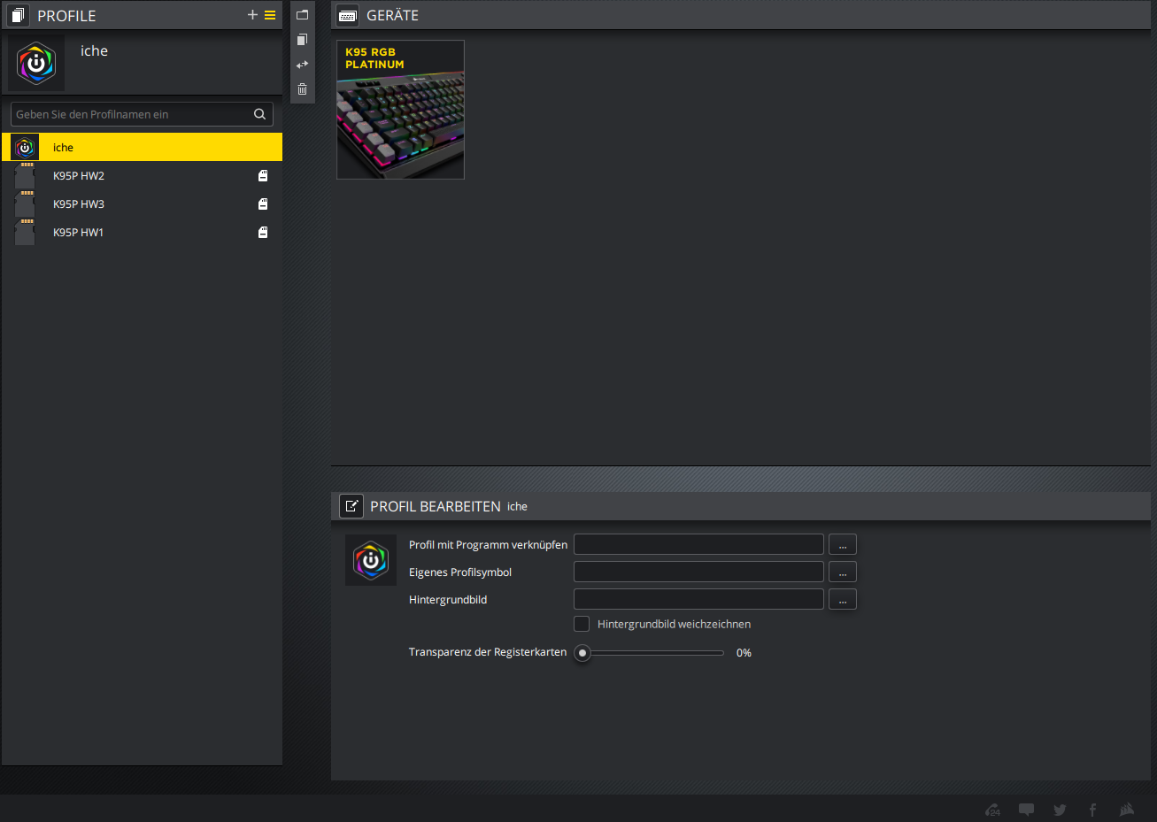This screenshot has height=822, width=1157.
Task: Click the PROFIL BEARBEITEN edit icon
Action: click(351, 506)
